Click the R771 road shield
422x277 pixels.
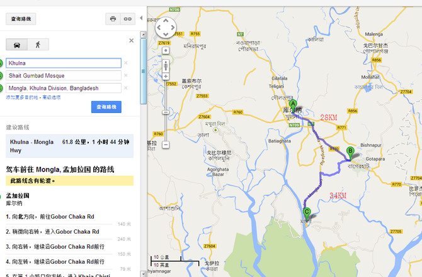point(342,128)
